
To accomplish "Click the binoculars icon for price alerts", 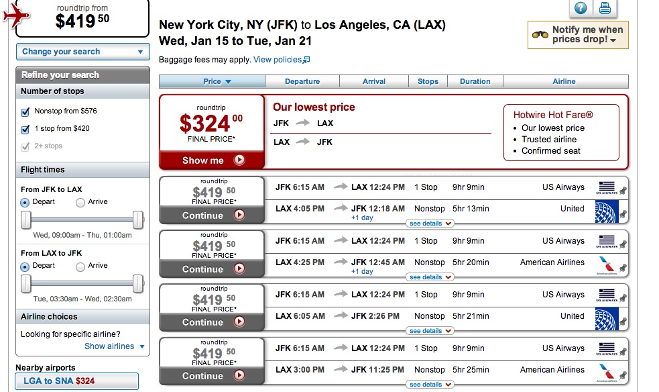I will (x=540, y=34).
